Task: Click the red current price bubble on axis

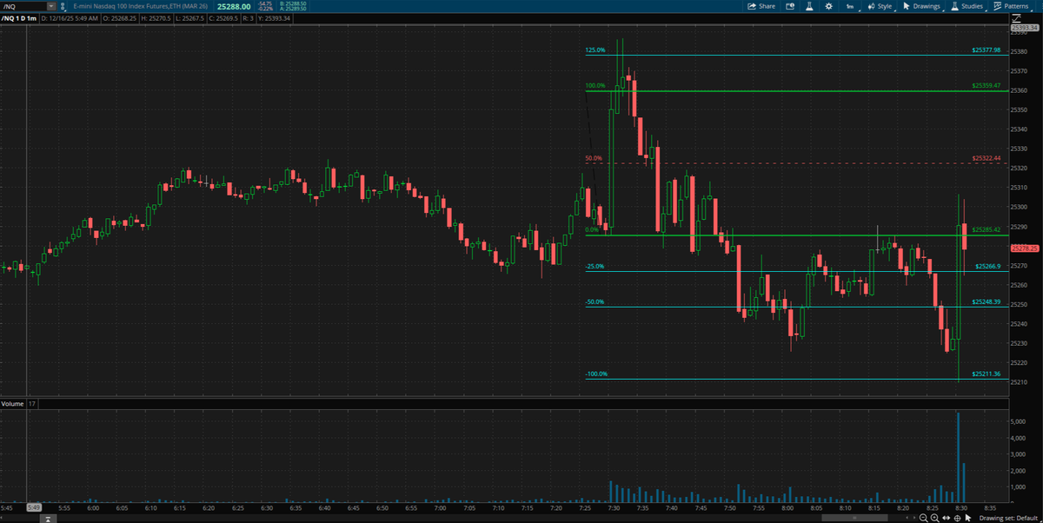Action: pos(1026,248)
